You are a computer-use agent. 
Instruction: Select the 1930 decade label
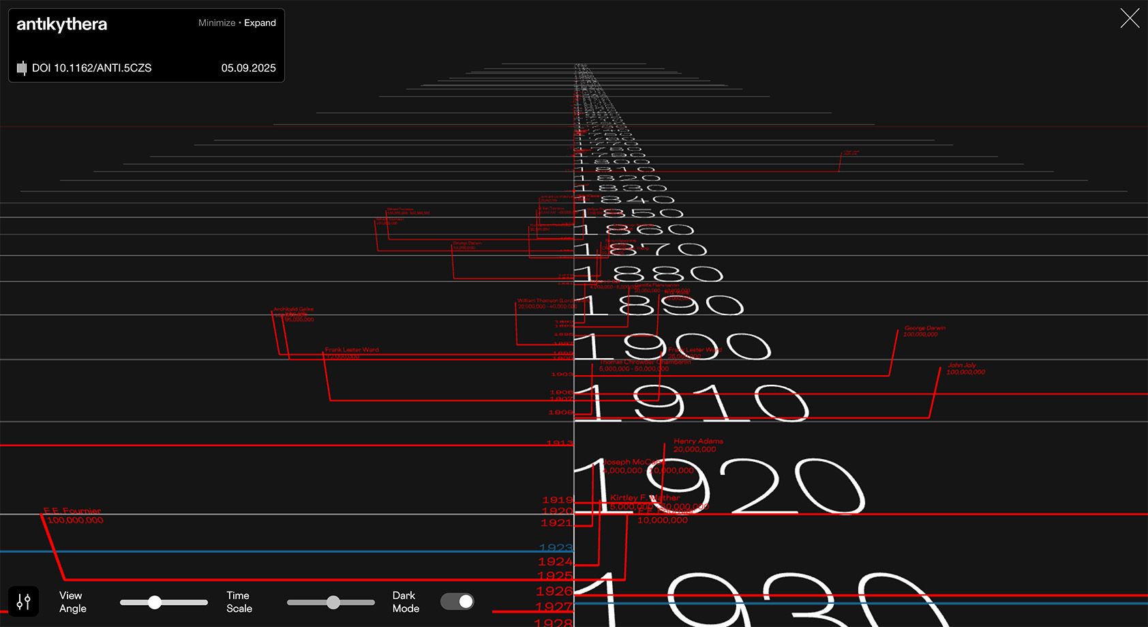(x=764, y=599)
